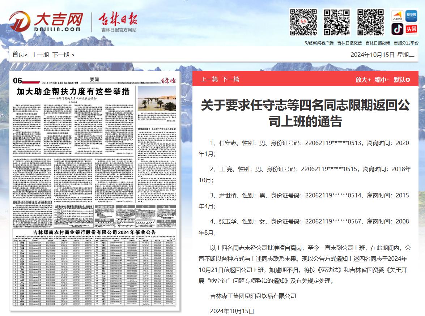Click the article date 2024年10月15日 at the bottom
425x316 pixels.
click(232, 311)
